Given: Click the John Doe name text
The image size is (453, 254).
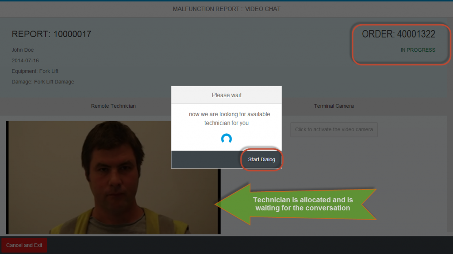Looking at the screenshot, I should point(23,50).
